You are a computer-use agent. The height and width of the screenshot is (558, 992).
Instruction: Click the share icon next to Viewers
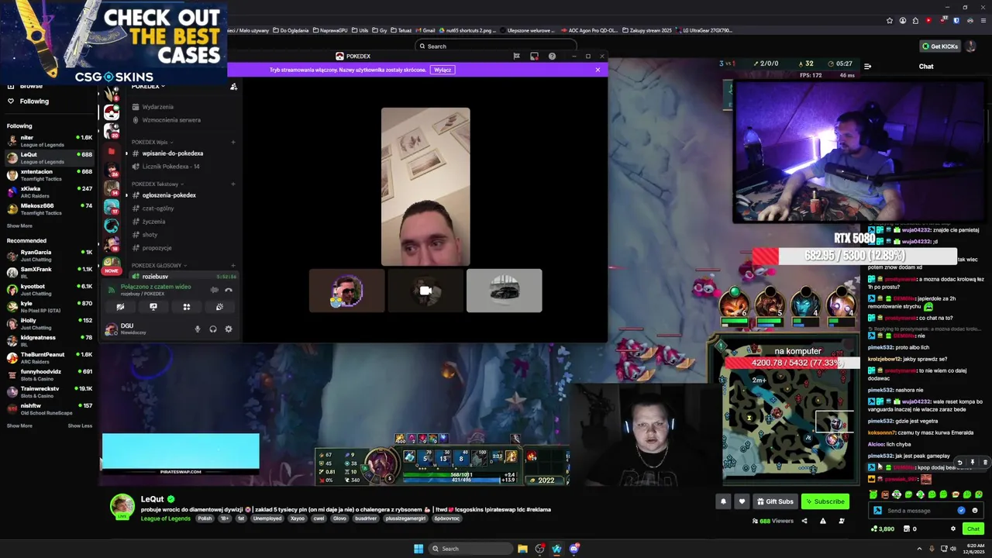[804, 521]
